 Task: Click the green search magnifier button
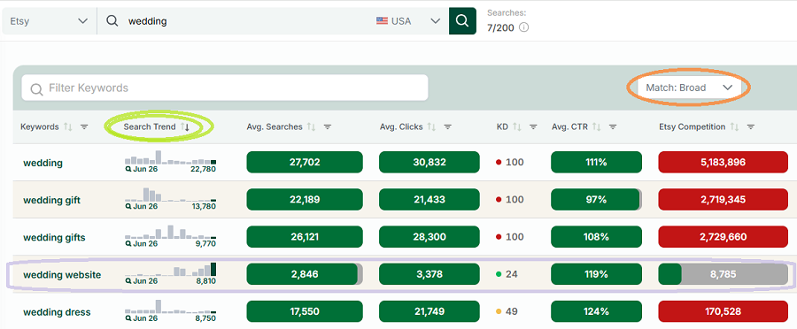[x=462, y=21]
